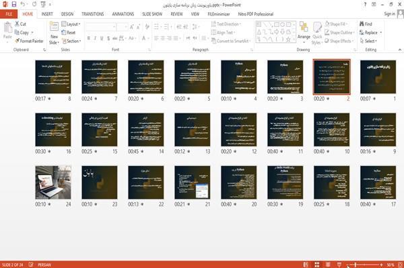Start slideshow from status bar icon

339,265
